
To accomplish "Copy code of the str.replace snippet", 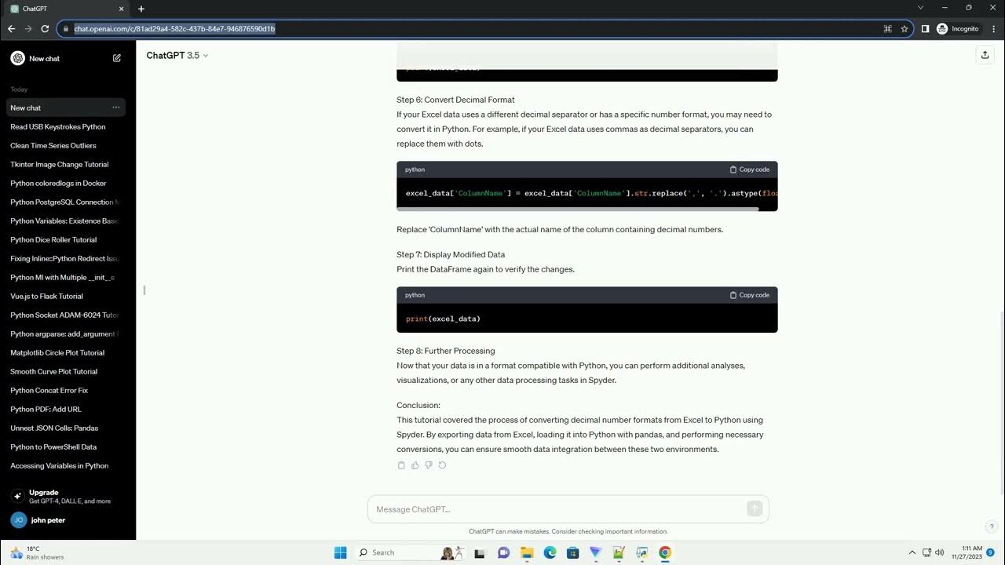I will pyautogui.click(x=750, y=169).
